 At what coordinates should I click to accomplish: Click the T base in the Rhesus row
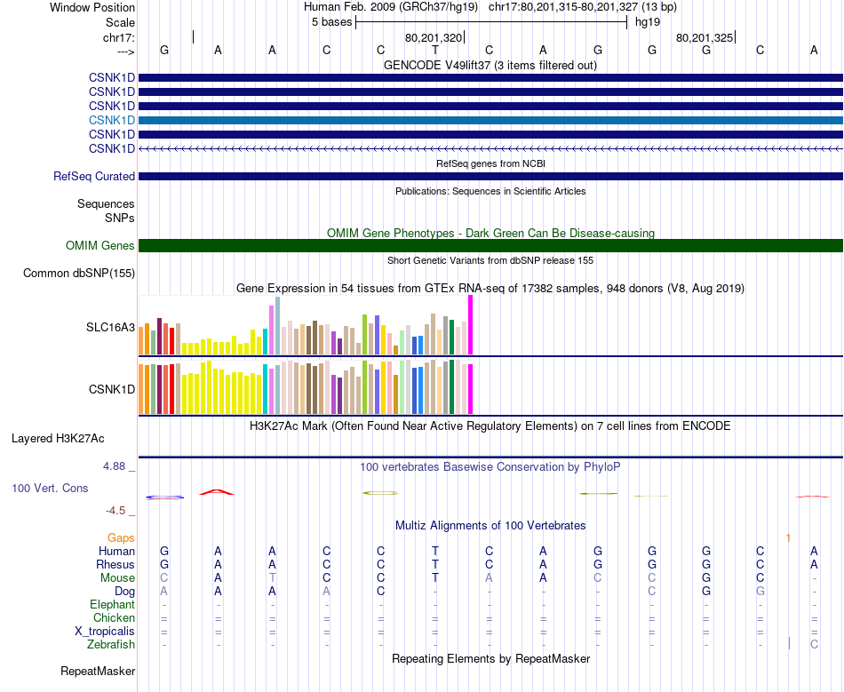435,564
